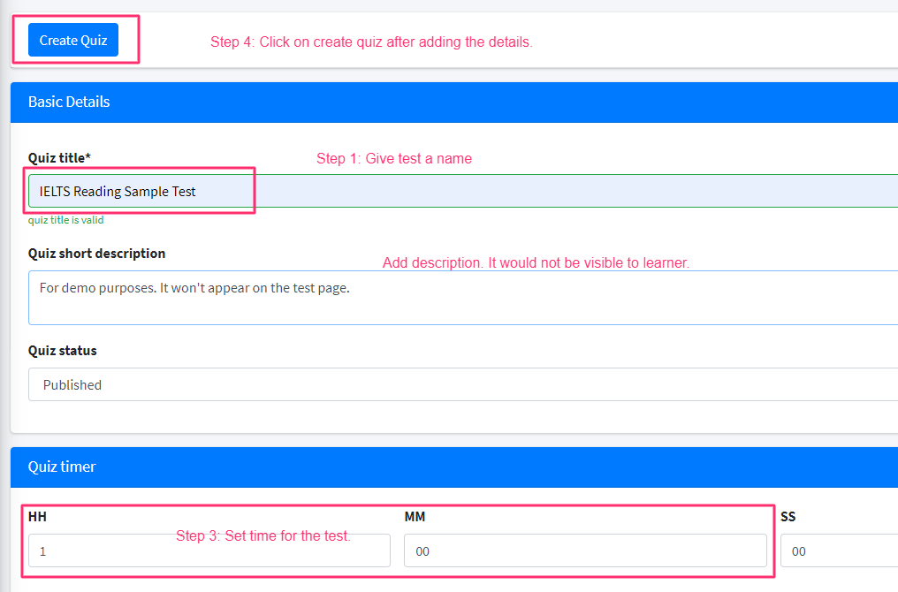This screenshot has width=898, height=592.
Task: Click the 'Quiz status' label
Action: pos(63,351)
